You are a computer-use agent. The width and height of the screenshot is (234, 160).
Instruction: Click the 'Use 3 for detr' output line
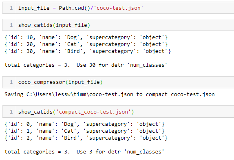click(x=84, y=152)
